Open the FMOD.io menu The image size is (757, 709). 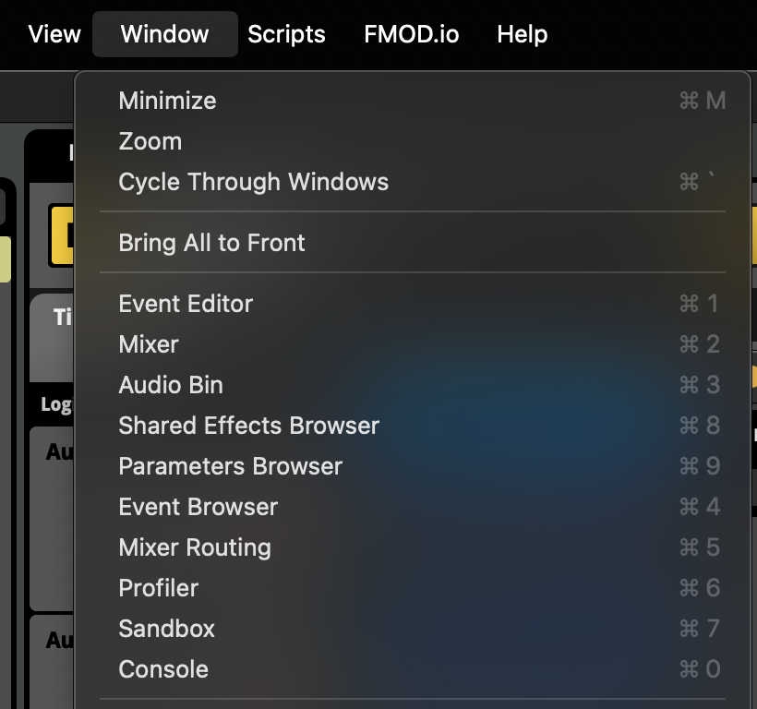[411, 34]
